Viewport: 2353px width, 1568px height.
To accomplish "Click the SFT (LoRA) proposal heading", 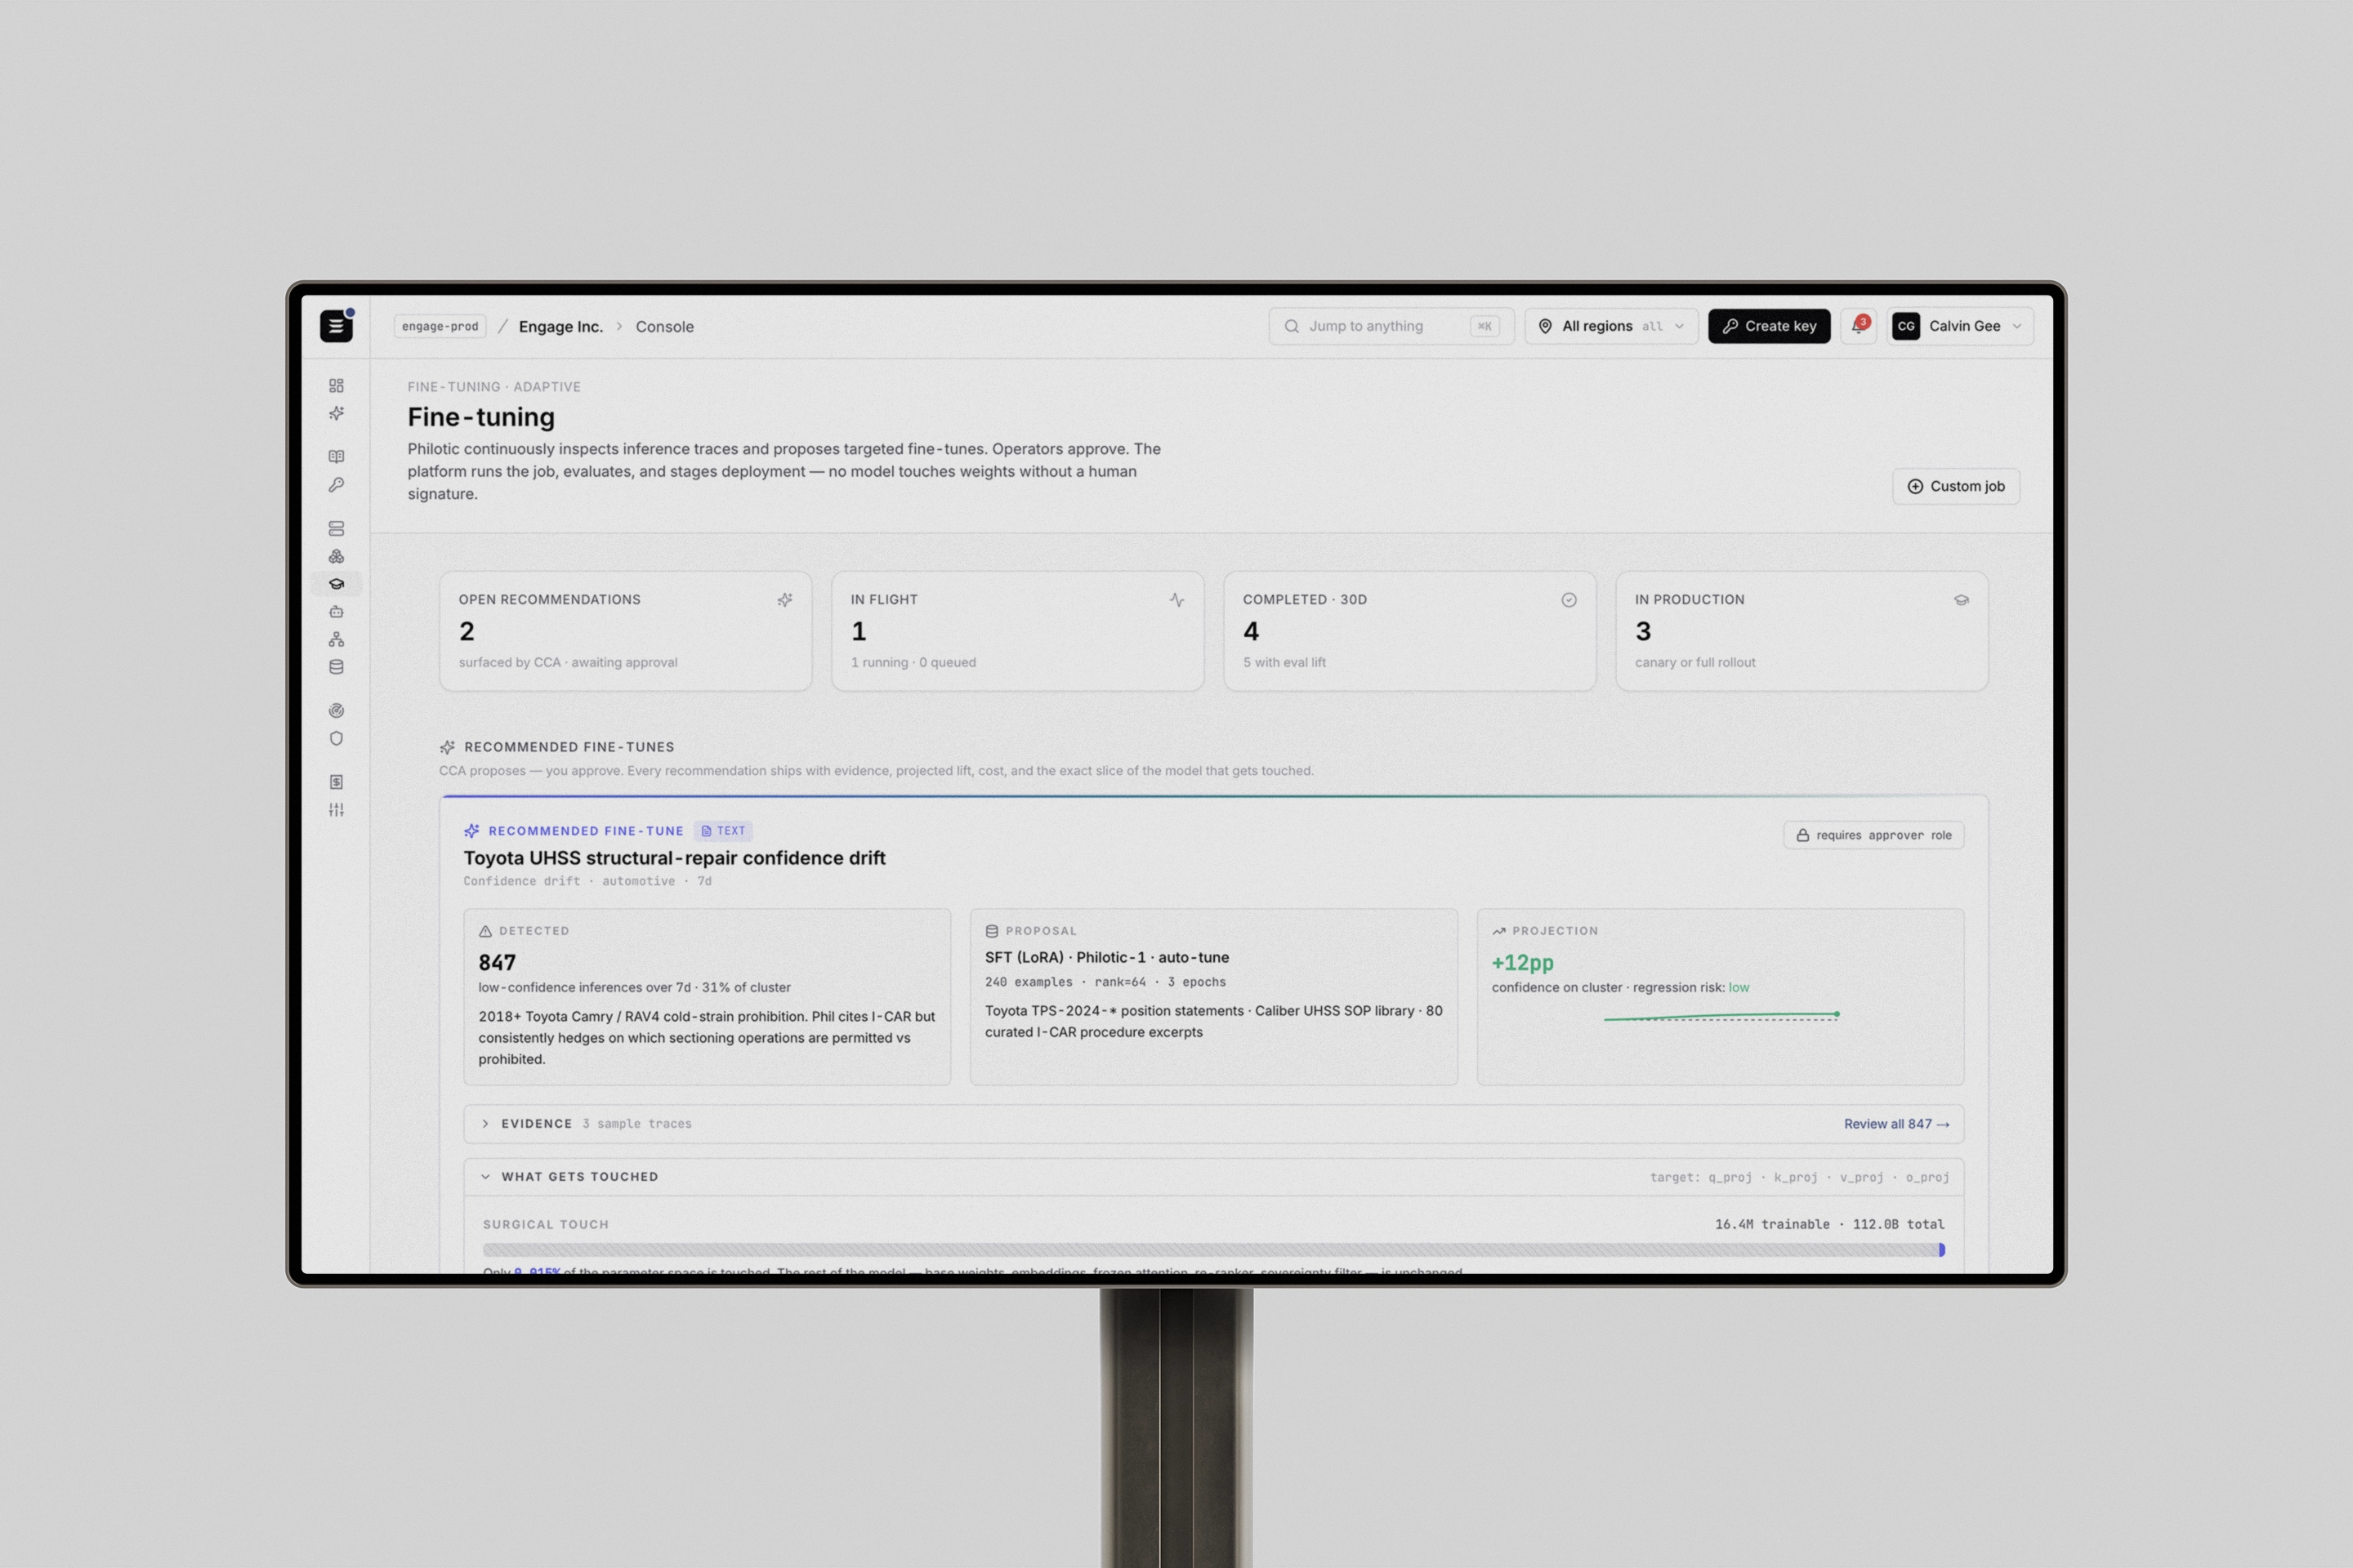I will coord(1106,957).
